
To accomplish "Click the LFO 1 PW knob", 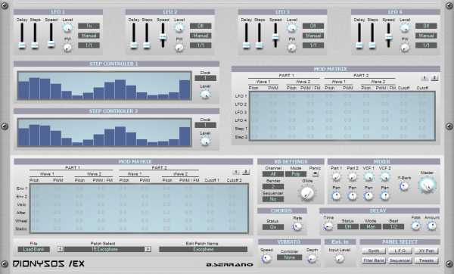I will 67,48.
